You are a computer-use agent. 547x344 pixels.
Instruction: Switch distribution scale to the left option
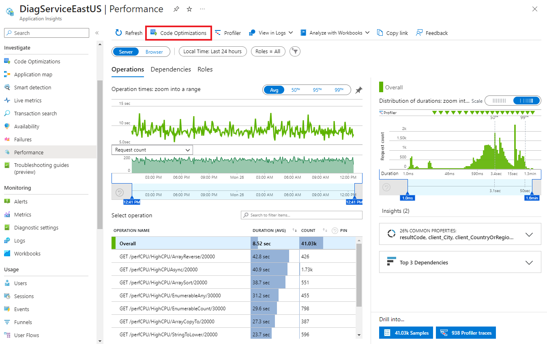(499, 101)
